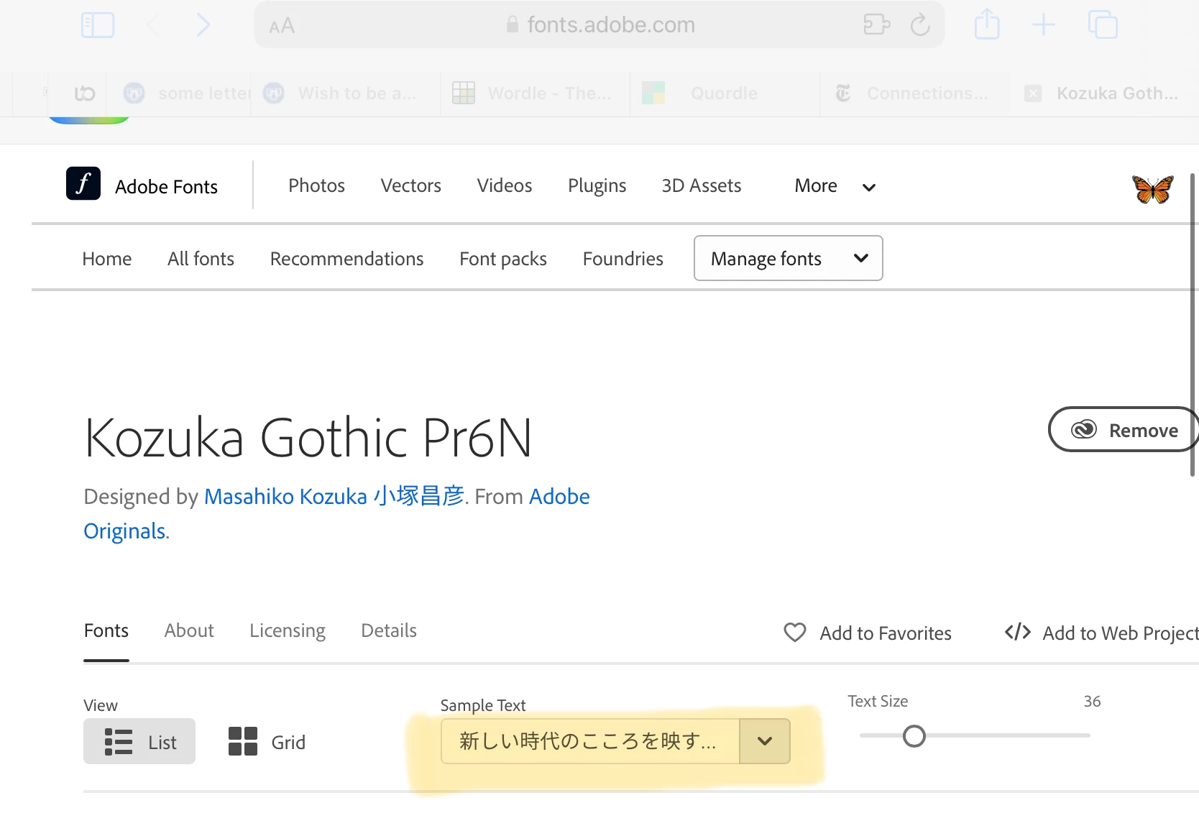
Task: Click the Remove font button
Action: (x=1123, y=430)
